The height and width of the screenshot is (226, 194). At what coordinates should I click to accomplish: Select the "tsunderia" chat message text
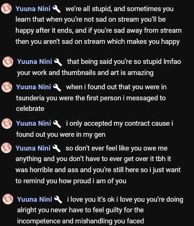(91, 98)
